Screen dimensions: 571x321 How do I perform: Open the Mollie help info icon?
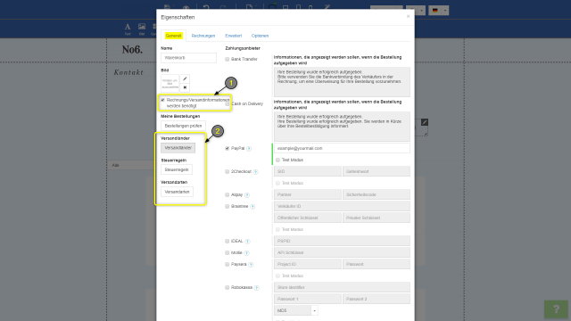pos(246,253)
